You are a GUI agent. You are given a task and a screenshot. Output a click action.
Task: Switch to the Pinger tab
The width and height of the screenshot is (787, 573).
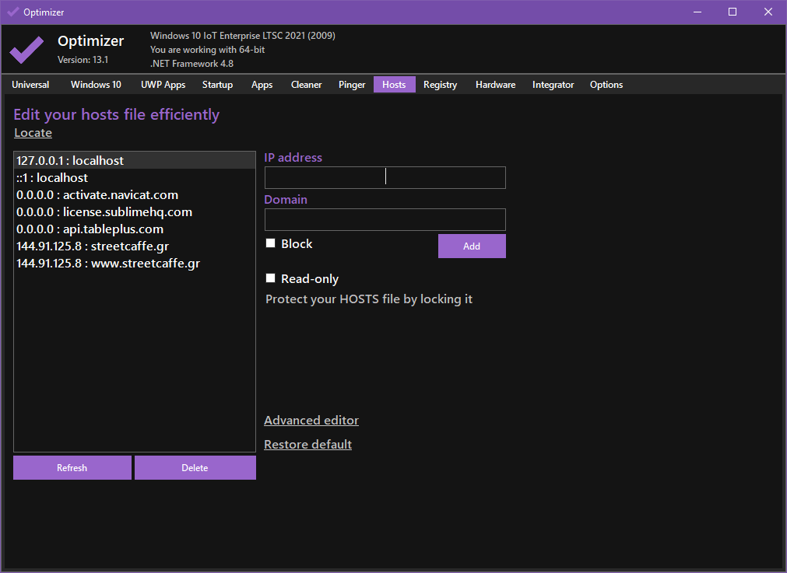352,85
